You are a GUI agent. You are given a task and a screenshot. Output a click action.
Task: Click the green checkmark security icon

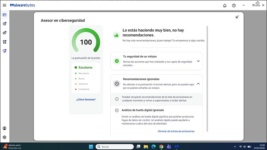point(117,61)
